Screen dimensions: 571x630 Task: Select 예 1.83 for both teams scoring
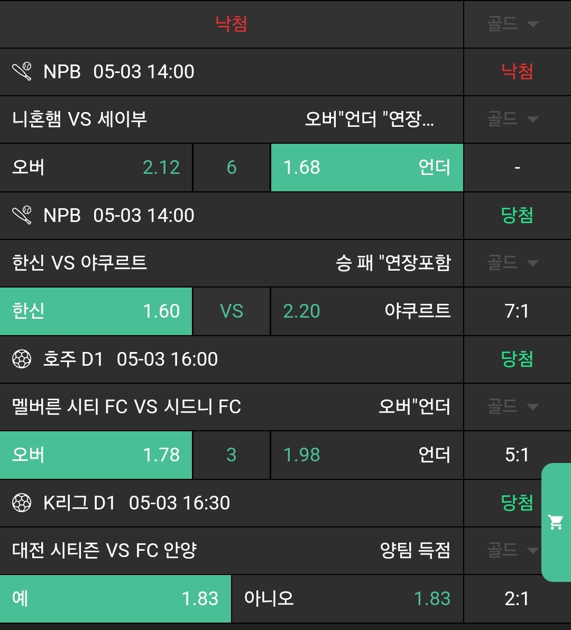click(115, 599)
